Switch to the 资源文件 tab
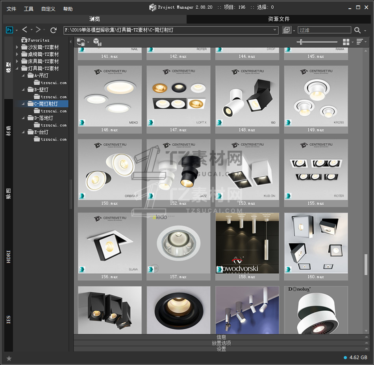 279,19
